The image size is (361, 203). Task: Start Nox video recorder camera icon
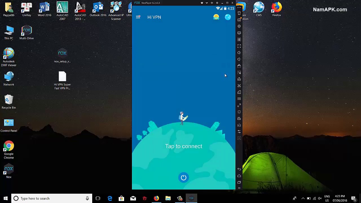click(x=239, y=118)
